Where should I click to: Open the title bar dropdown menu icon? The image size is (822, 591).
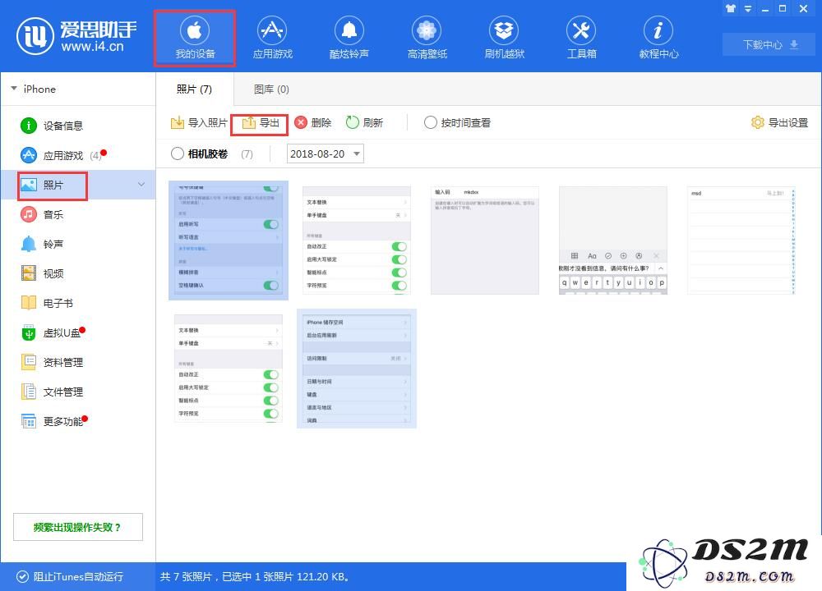[748, 8]
